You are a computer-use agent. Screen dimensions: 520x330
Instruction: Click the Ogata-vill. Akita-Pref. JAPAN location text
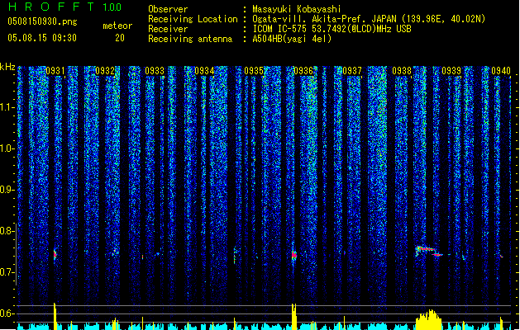click(x=369, y=19)
